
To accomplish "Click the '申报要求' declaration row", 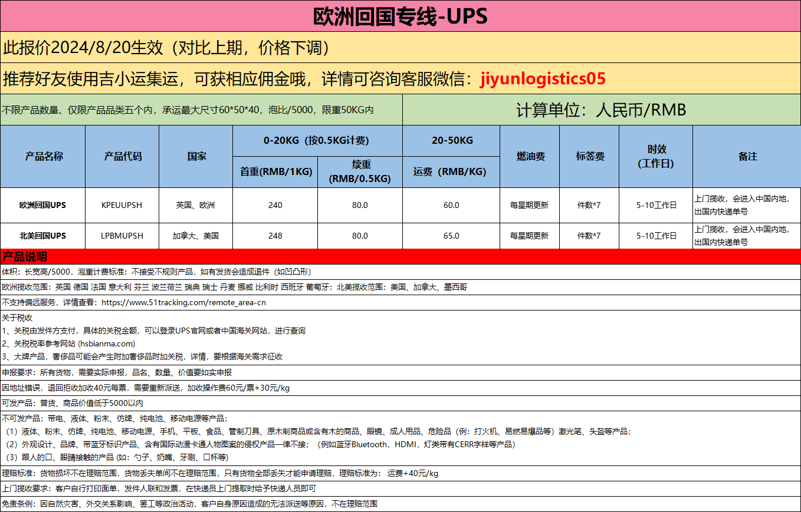I will click(400, 373).
